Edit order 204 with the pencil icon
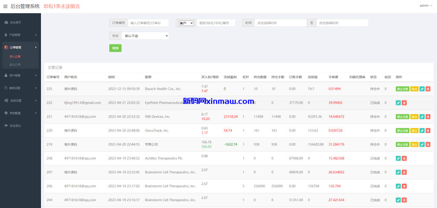 (398, 200)
